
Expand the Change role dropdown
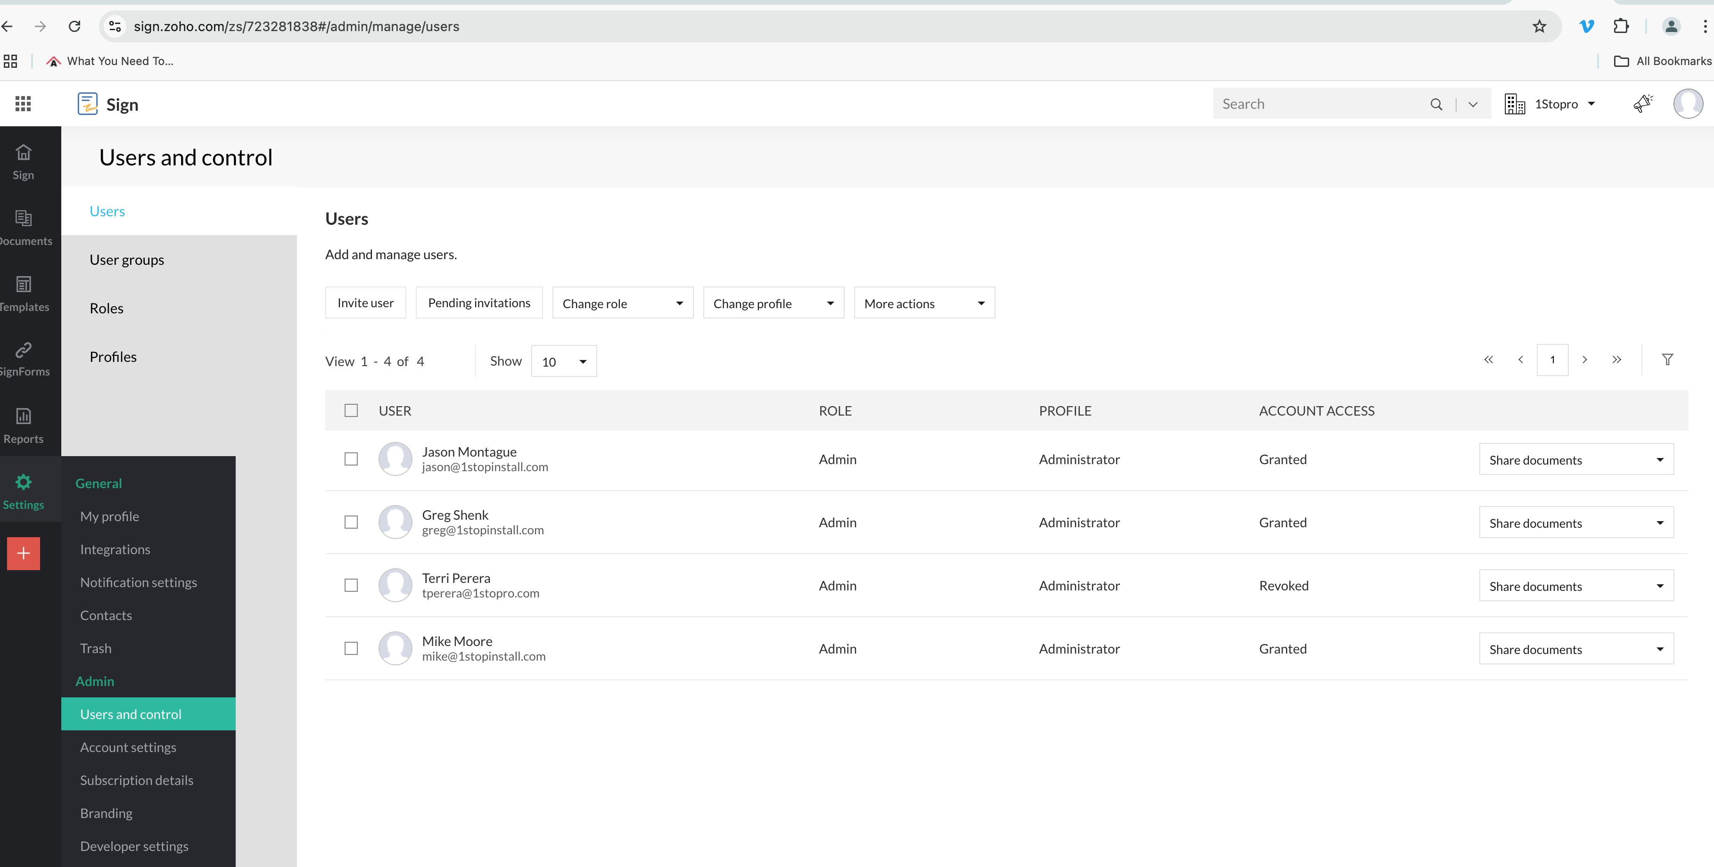coord(622,303)
